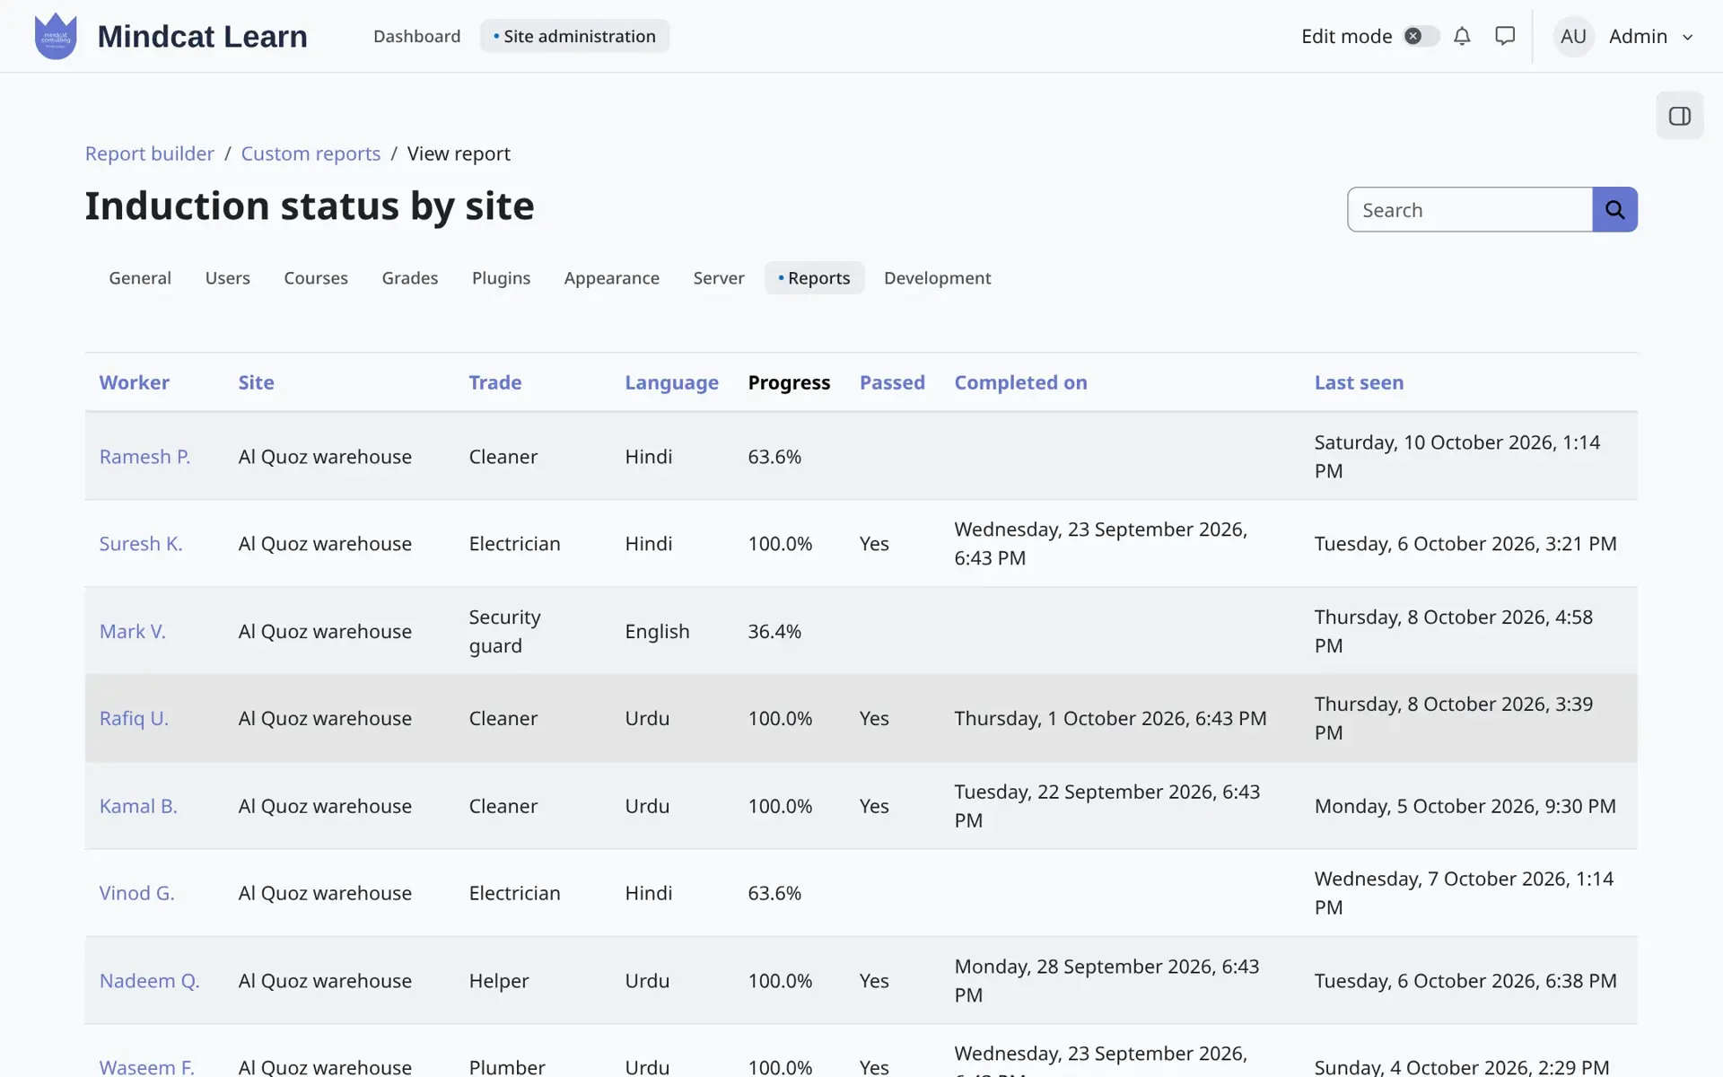
Task: Open worker Vinod G. profile
Action: [x=137, y=893]
